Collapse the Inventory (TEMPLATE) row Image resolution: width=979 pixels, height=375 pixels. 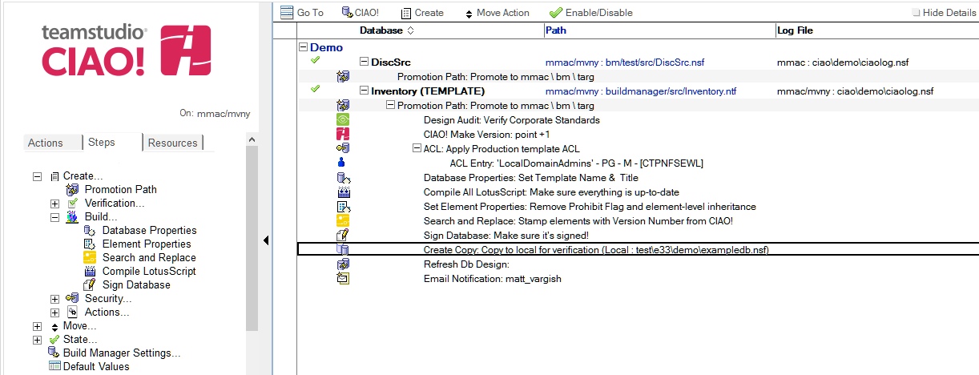point(364,91)
